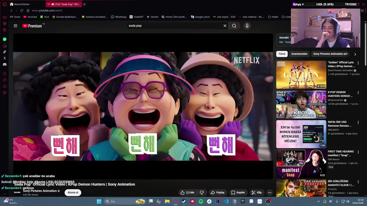Click the YouTube search magnifier button

pyautogui.click(x=234, y=26)
